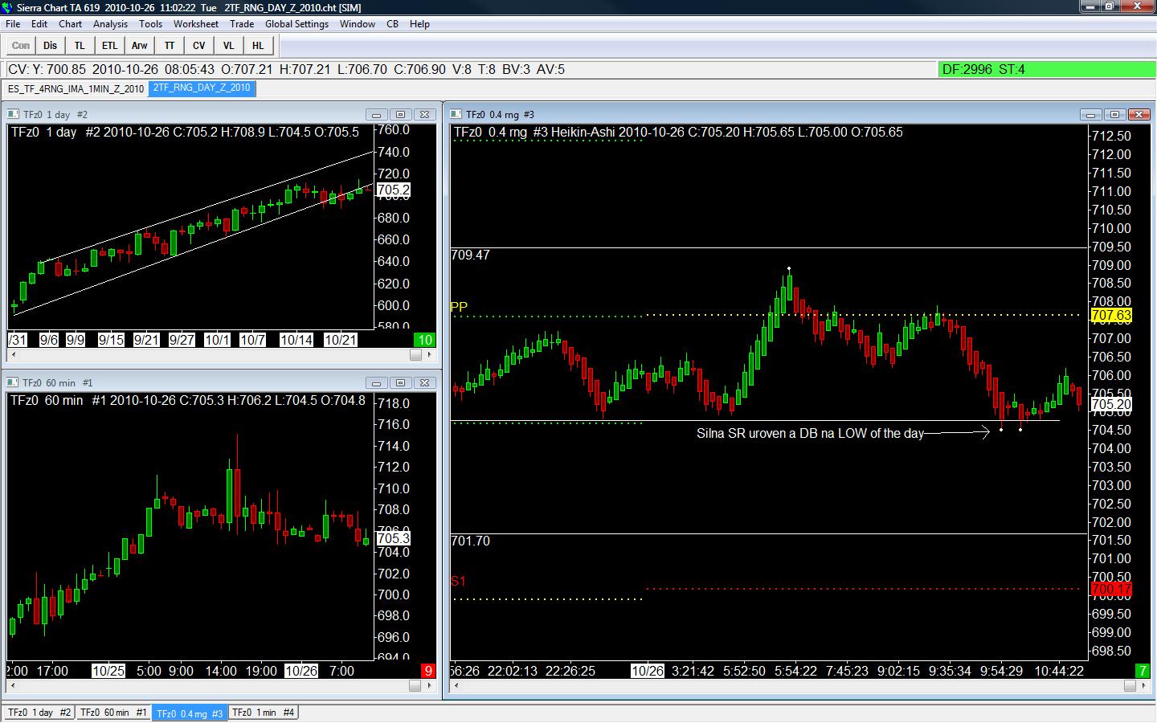Click the yellow 707.63 price marker
Screen dimensions: 1157x723
point(1111,316)
